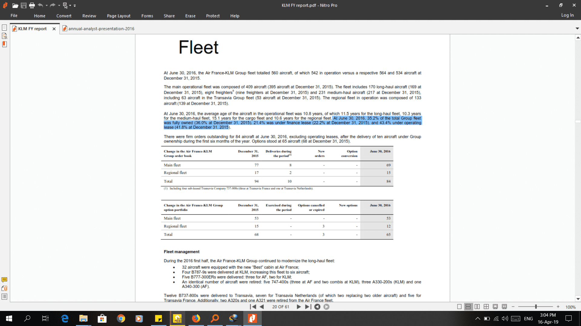
Task: Activate the Select tool in quick access bar
Action: [x=65, y=5]
